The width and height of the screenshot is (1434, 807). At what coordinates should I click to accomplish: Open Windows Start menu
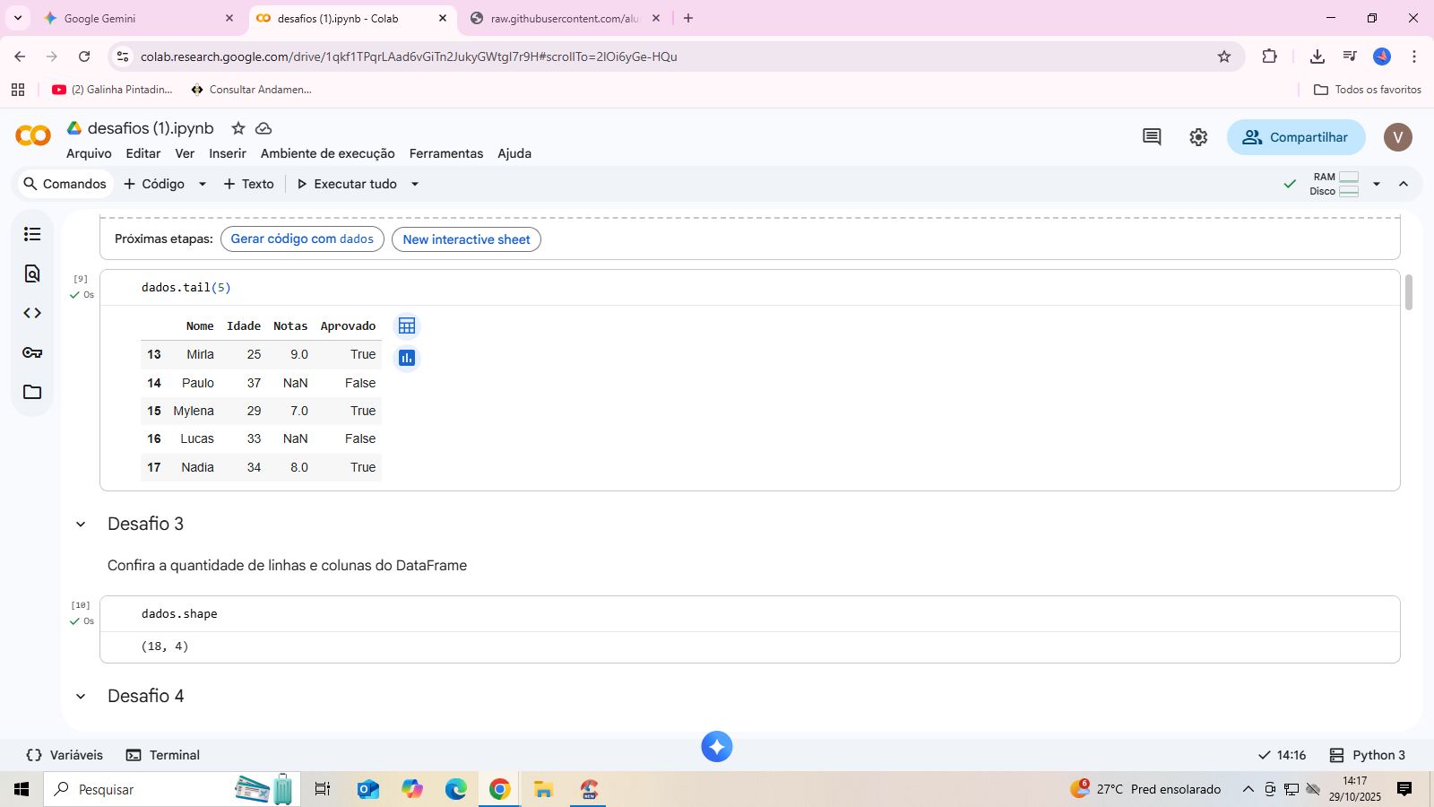pos(22,789)
